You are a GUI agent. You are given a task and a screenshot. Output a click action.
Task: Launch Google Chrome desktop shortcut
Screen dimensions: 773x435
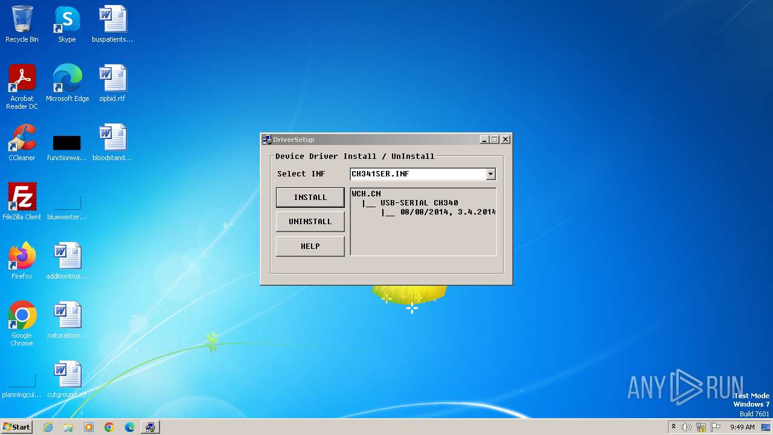[22, 324]
